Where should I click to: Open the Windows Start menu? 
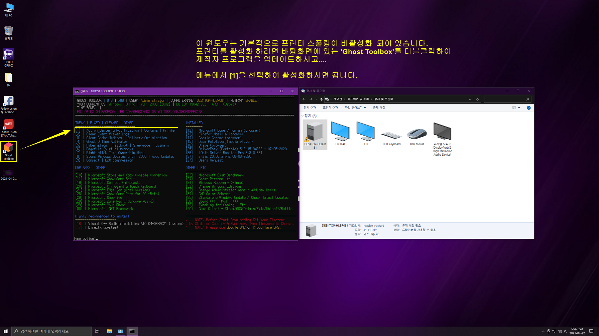[x=5, y=331]
